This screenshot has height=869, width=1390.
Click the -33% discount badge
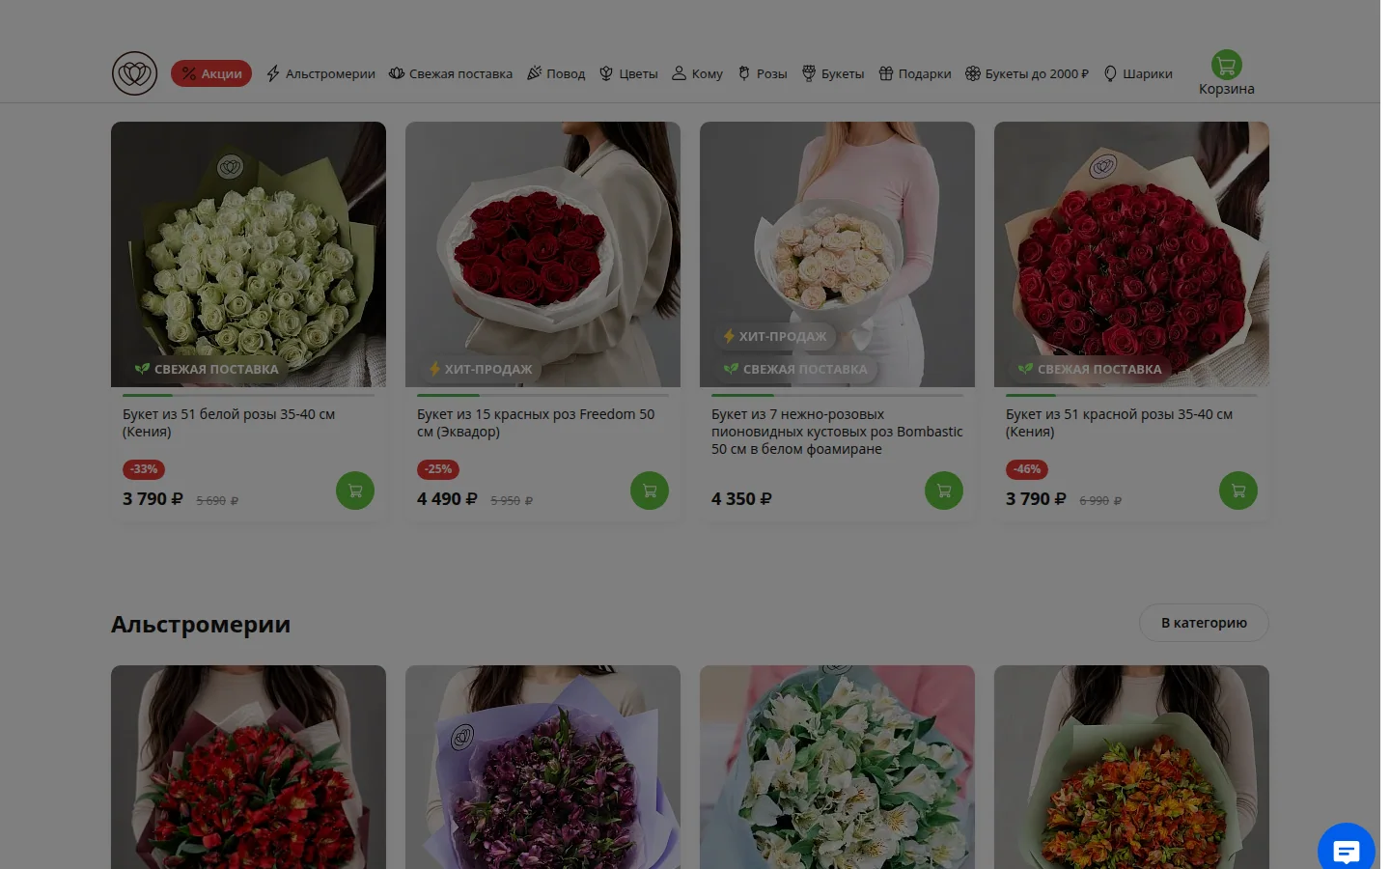click(x=144, y=469)
